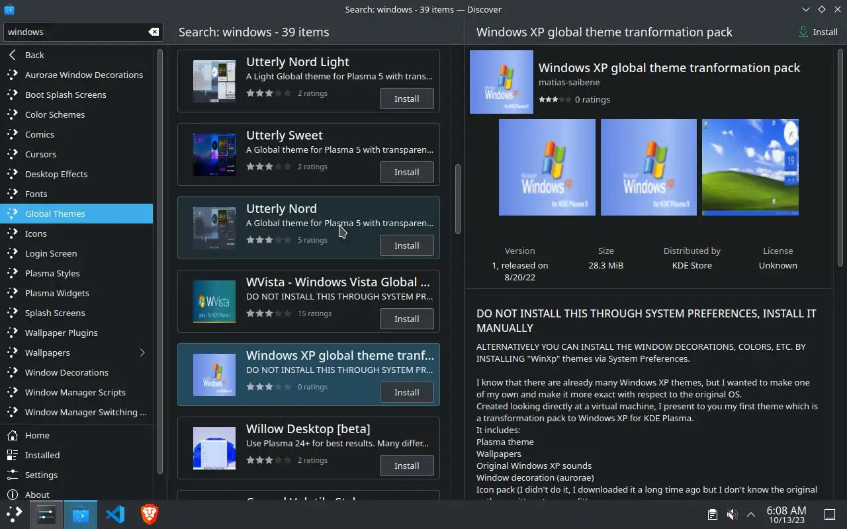Click the Back arrow icon in sidebar
This screenshot has height=529, width=847.
click(x=13, y=55)
